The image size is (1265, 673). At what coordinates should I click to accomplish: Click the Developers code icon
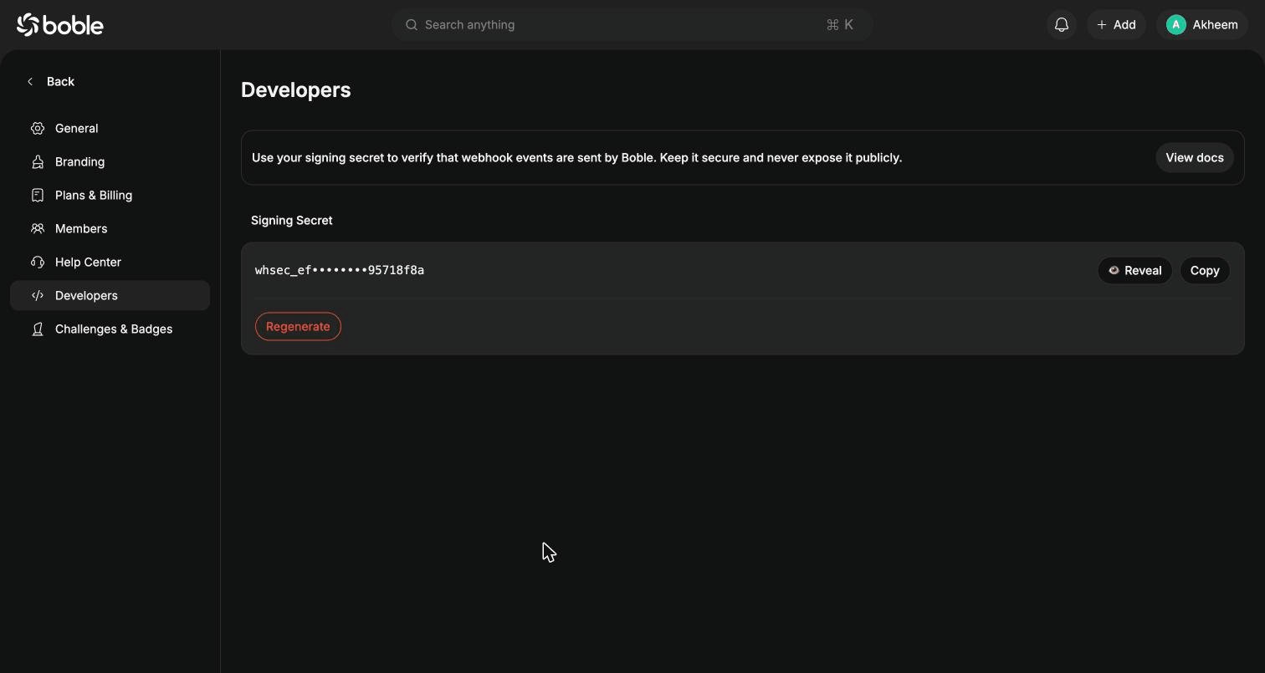tap(38, 295)
